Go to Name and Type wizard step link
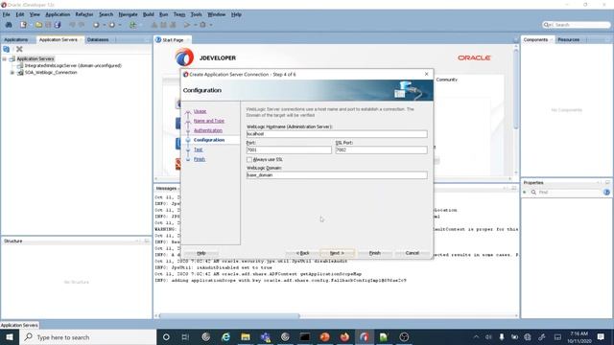Image resolution: width=614 pixels, height=345 pixels. [x=209, y=121]
